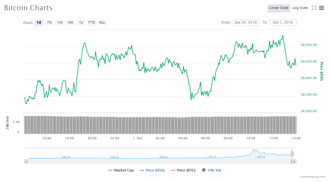The height and width of the screenshot is (182, 330).
Task: Click the From date field
Action: (246, 23)
